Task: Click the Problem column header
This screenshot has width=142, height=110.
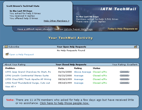Action: (x=10, y=68)
